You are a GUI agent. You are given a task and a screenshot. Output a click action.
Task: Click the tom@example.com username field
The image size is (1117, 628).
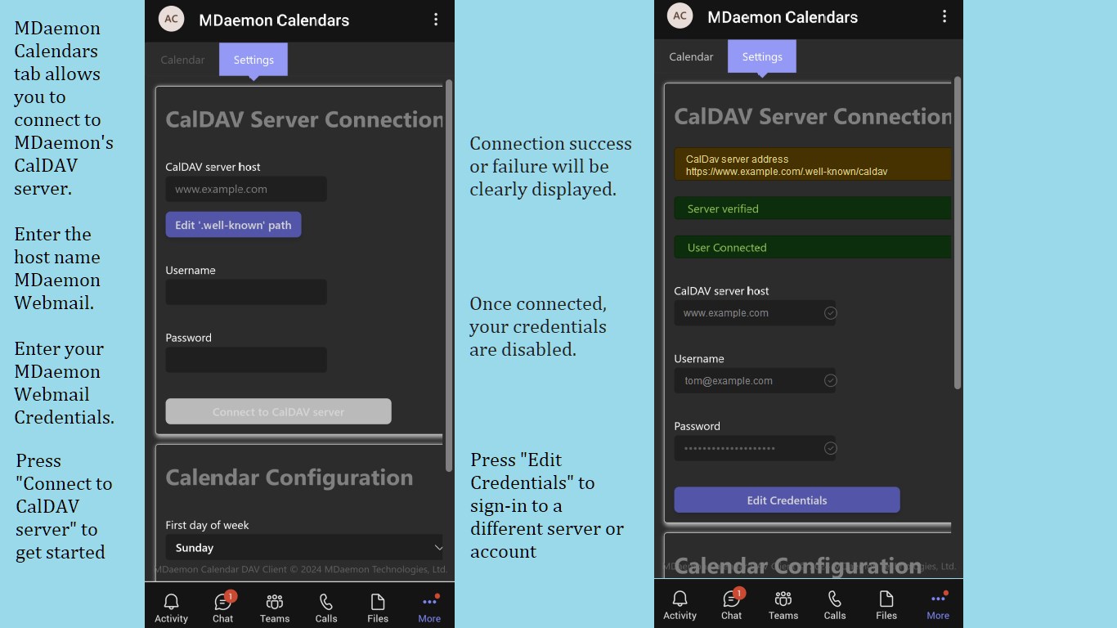point(755,380)
